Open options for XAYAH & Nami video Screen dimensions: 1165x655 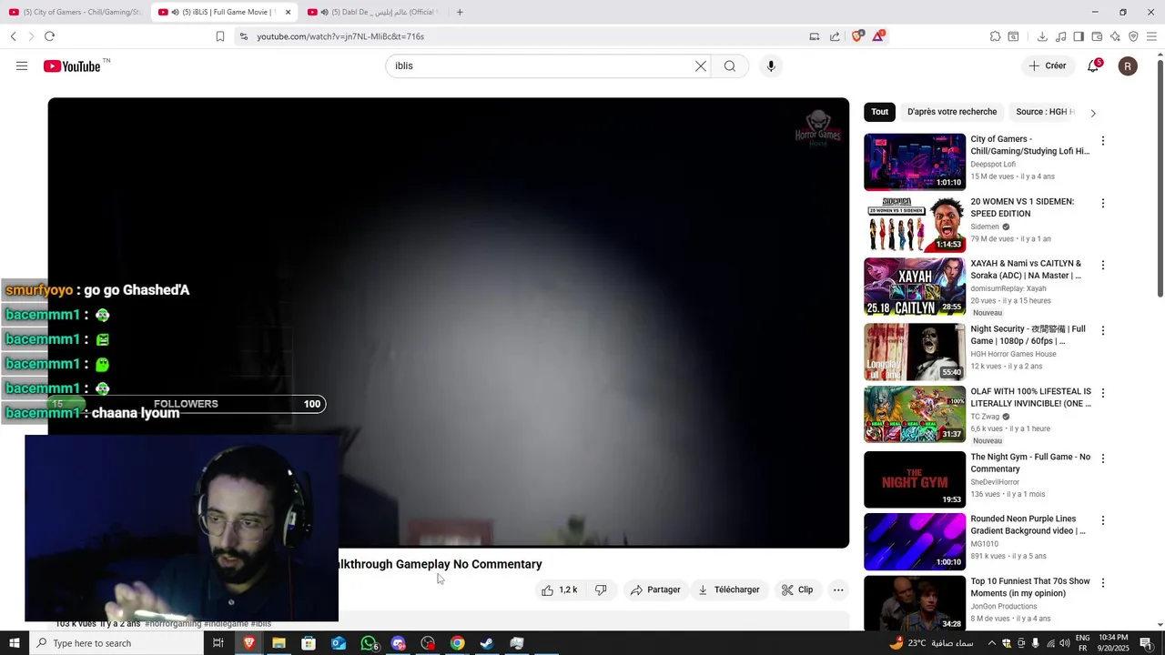[1103, 266]
